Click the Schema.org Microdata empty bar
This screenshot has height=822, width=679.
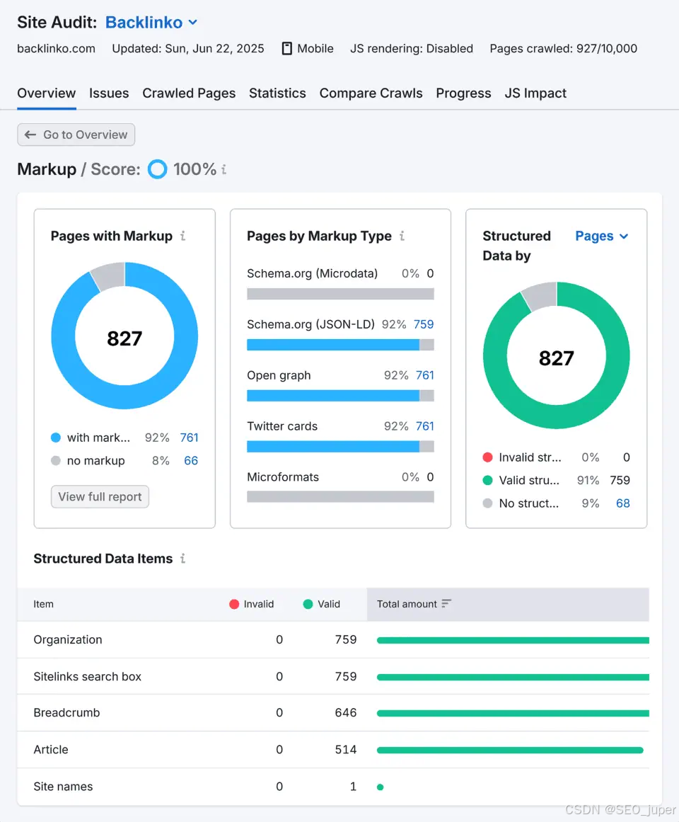[340, 294]
